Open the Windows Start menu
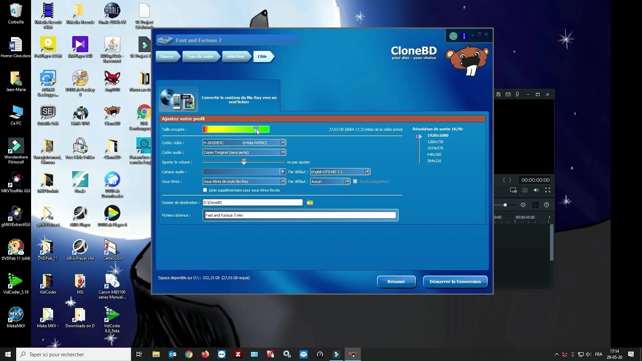Screen dimensions: 642x361 8,354
